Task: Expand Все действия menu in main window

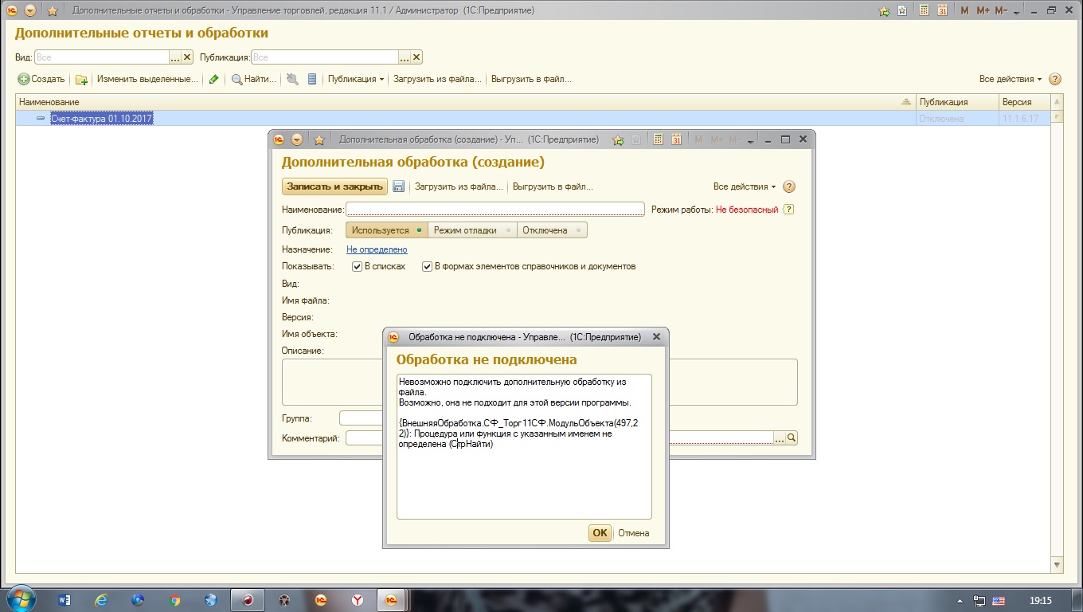Action: tap(1011, 79)
